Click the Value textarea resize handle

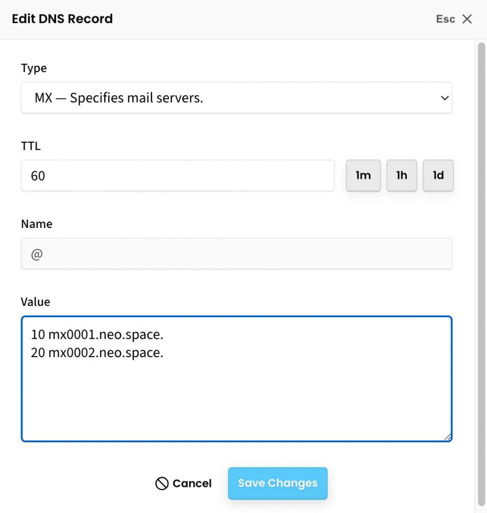coord(447,437)
